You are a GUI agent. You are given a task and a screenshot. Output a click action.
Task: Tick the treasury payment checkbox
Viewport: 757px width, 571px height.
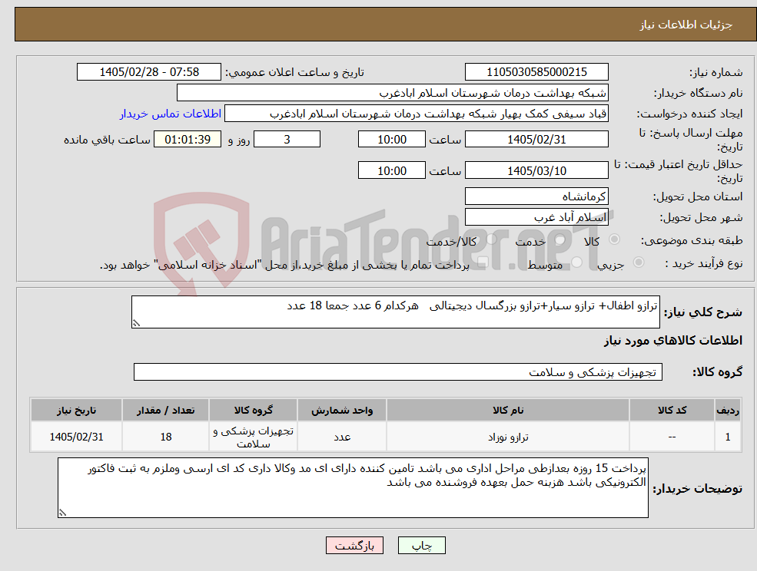point(483,262)
